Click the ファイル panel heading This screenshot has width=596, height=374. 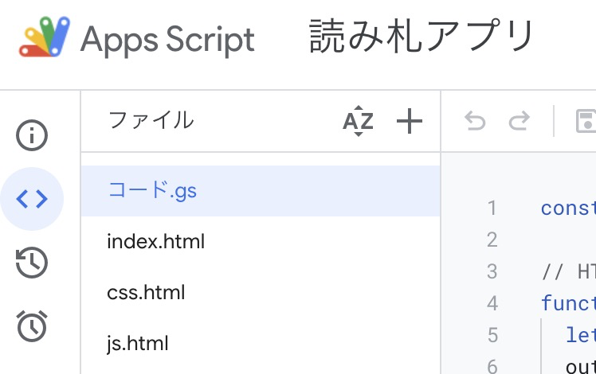tap(150, 121)
